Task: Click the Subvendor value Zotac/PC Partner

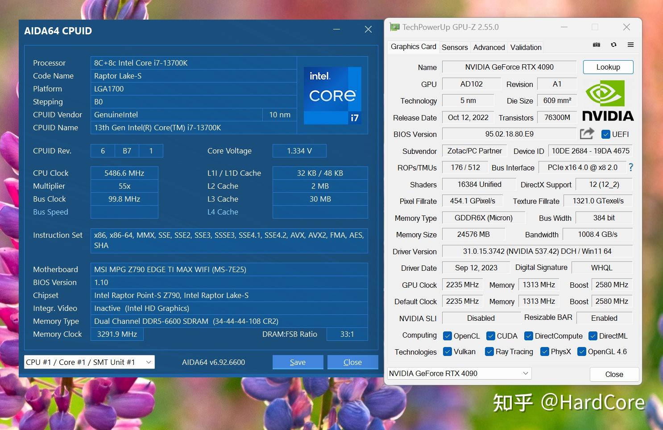Action: 475,151
